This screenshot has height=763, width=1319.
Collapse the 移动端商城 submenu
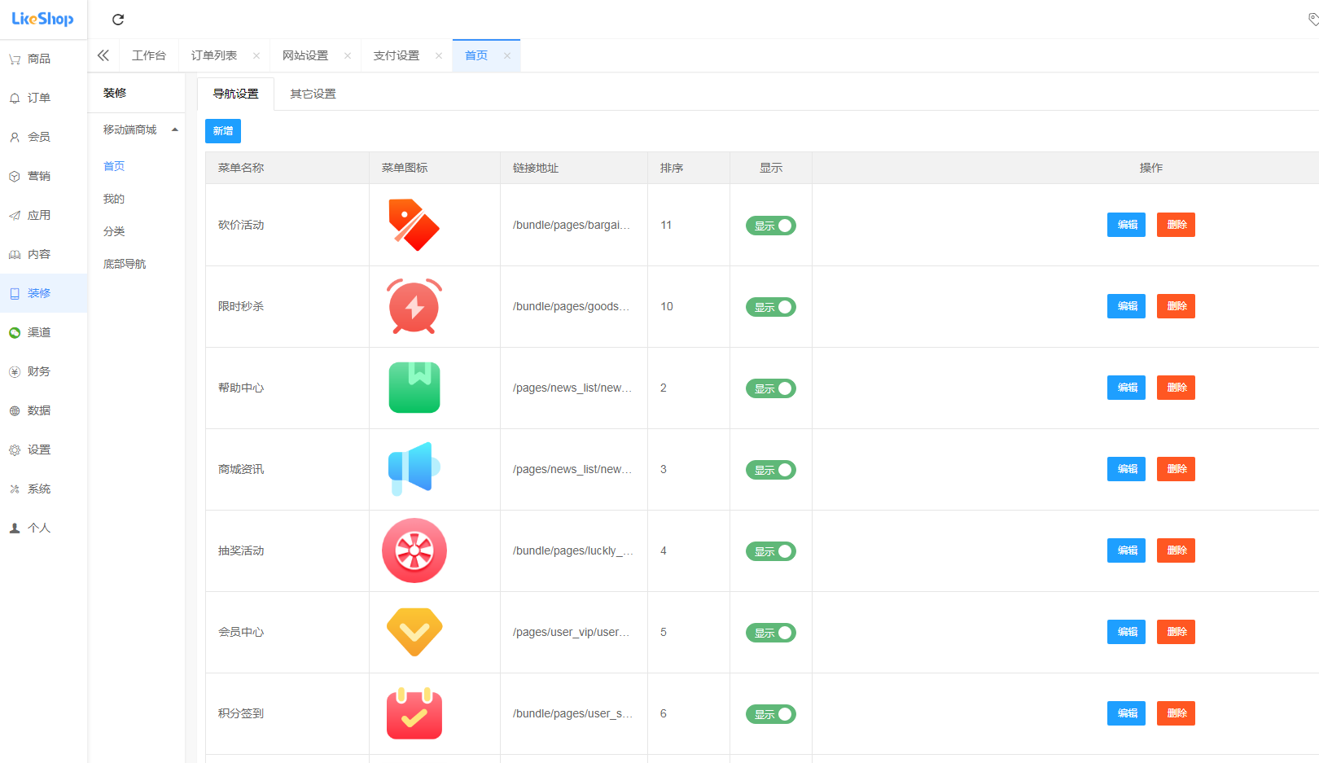tap(174, 130)
